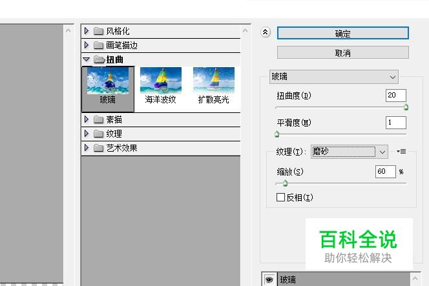Open the texture load menu icon
The height and width of the screenshot is (286, 429).
click(x=401, y=151)
